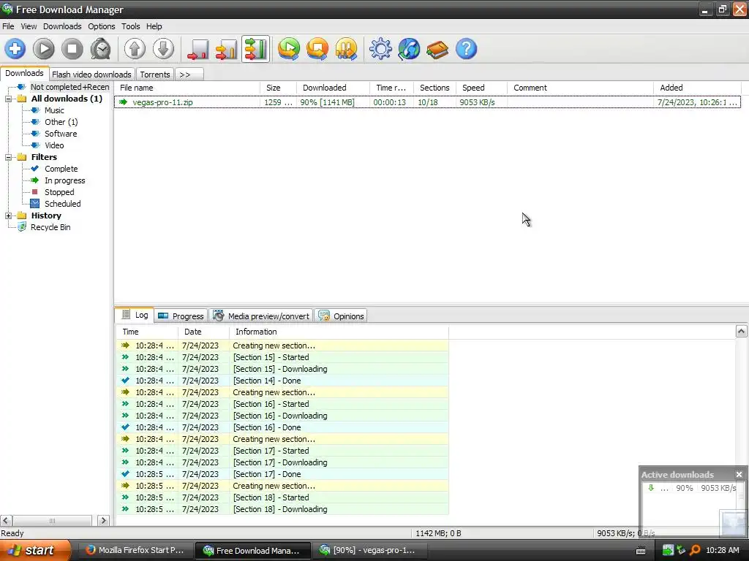
Task: Start download with the play toolbar button
Action: tap(43, 49)
